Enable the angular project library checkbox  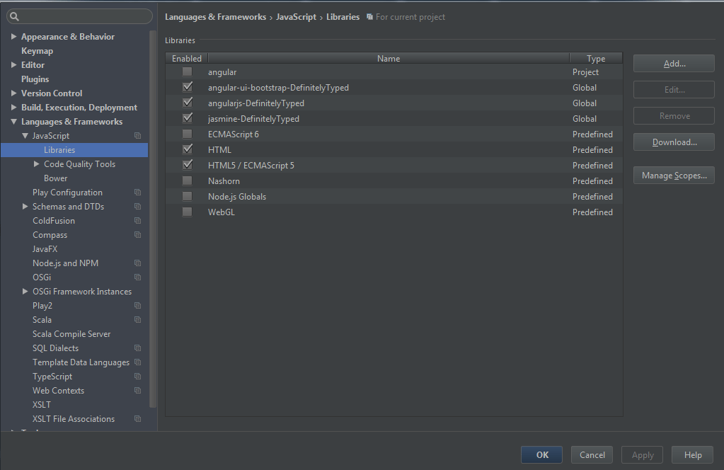(x=187, y=72)
